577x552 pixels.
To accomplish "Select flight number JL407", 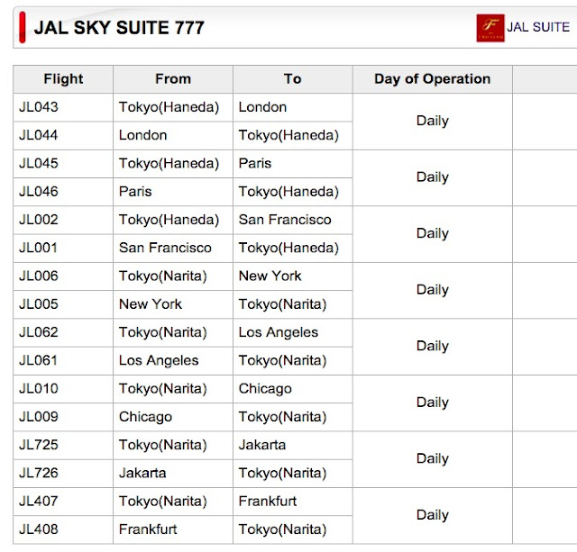I will click(38, 501).
